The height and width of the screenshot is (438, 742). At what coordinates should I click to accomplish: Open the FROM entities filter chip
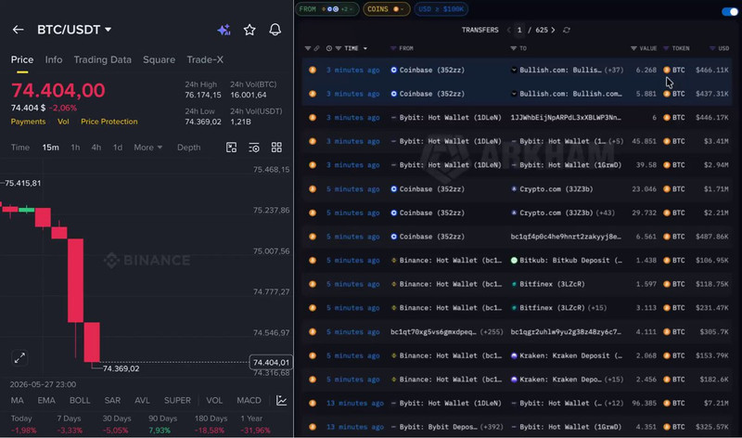(x=327, y=9)
